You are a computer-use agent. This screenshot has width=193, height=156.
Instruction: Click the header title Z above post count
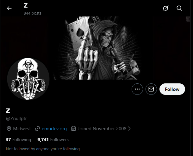pos(26,6)
